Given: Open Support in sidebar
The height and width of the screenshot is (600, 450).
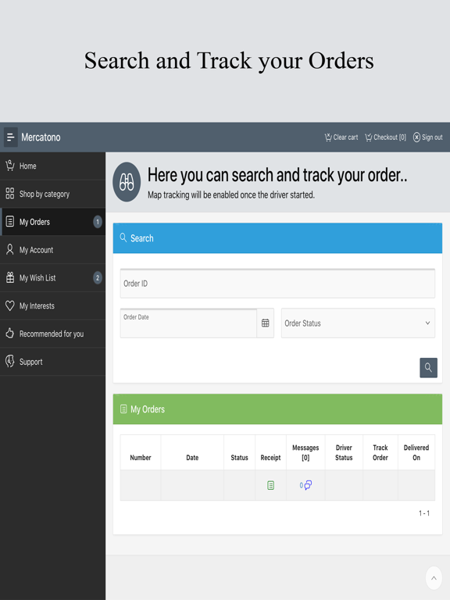Looking at the screenshot, I should [x=53, y=362].
